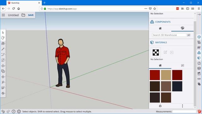This screenshot has height=114, width=202.
Task: Click the browser Back button
Action: (3, 9)
